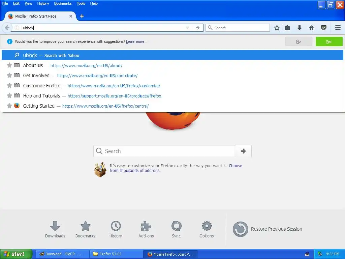Click the site information icon in address bar

(x=17, y=28)
